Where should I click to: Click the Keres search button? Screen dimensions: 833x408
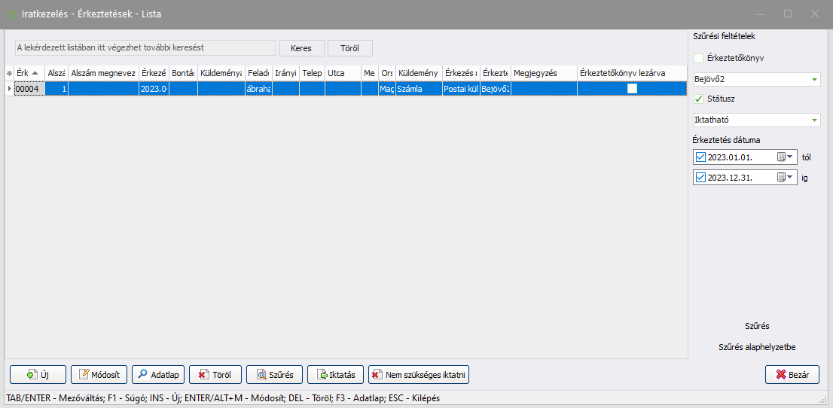301,48
